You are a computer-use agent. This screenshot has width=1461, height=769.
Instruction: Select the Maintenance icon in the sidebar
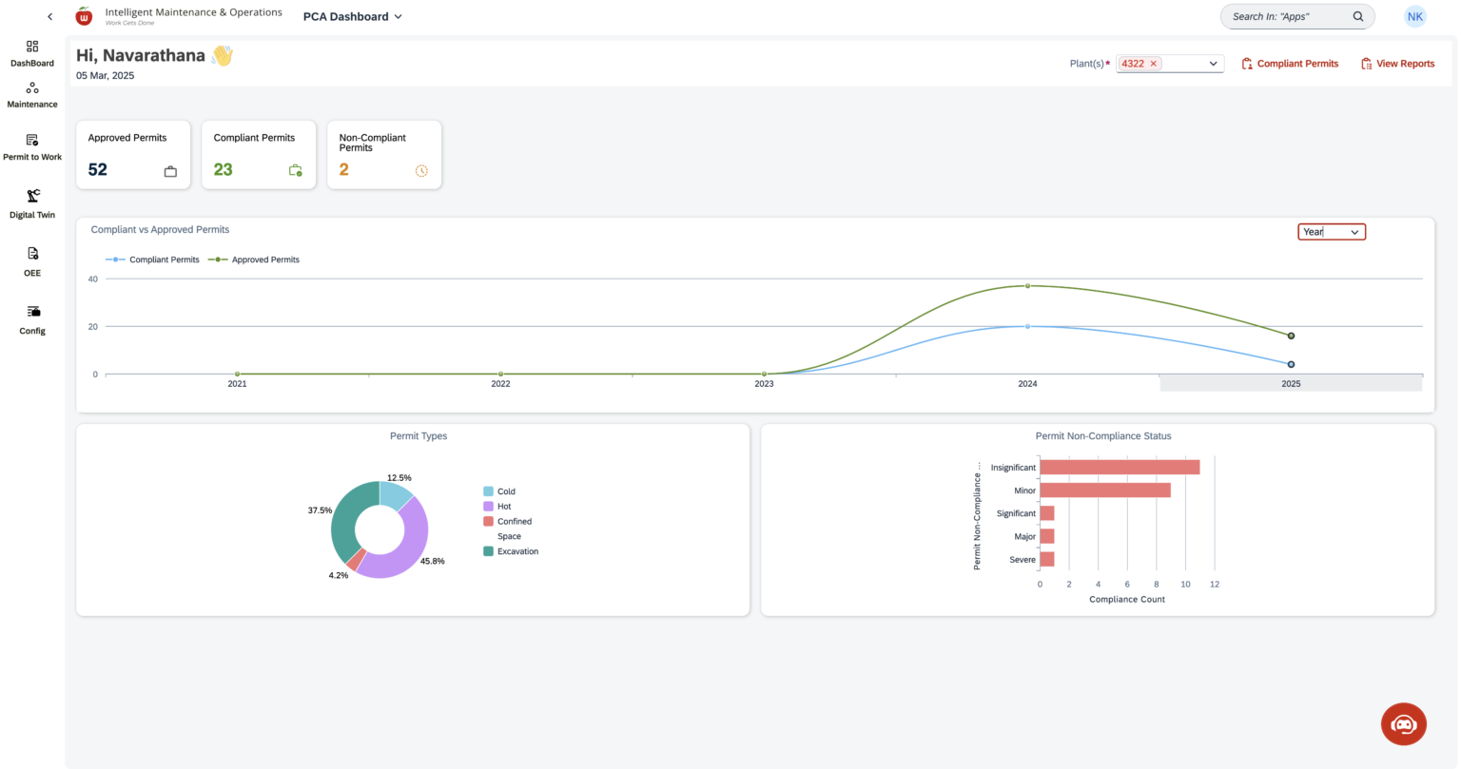pyautogui.click(x=31, y=95)
